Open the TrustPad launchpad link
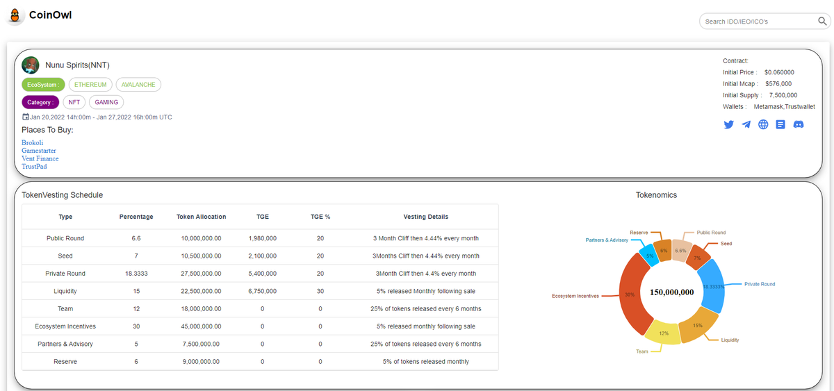Screen dimensions: 834x391 [35, 167]
